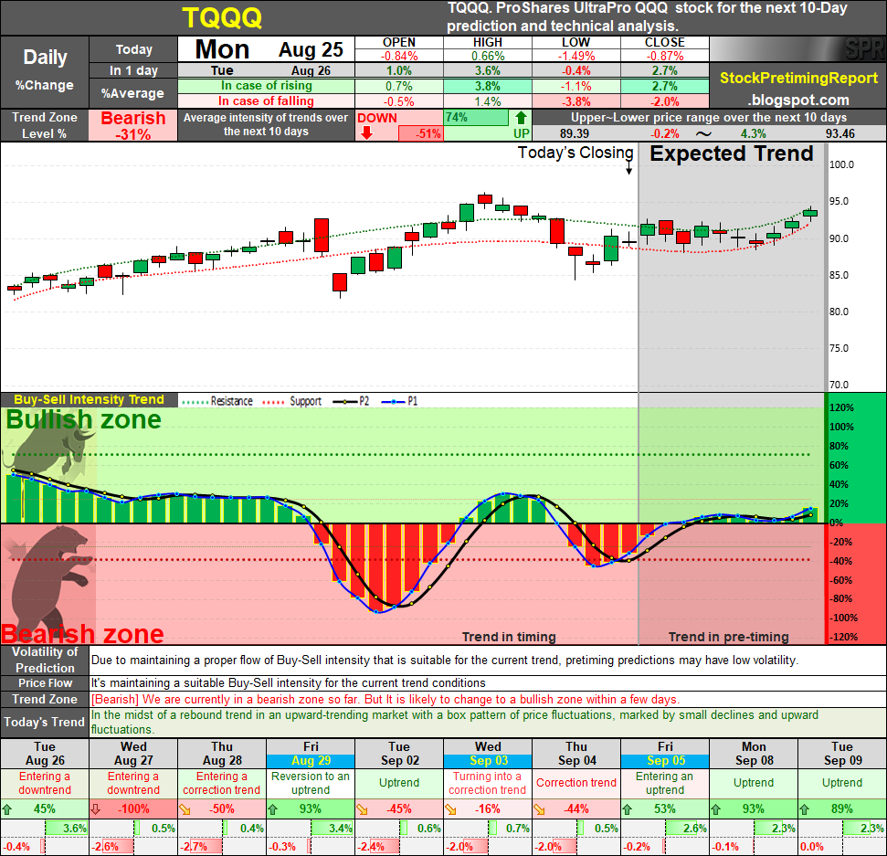Click the Resistance legend entry
The image size is (887, 856).
[217, 401]
